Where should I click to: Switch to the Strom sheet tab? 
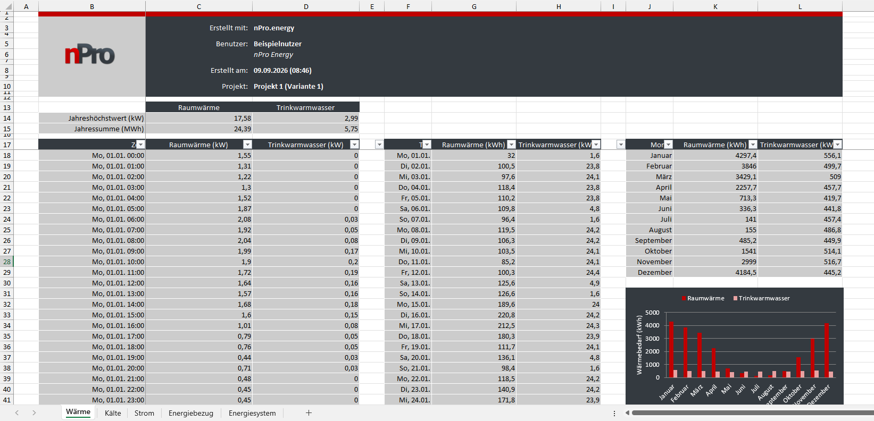144,413
